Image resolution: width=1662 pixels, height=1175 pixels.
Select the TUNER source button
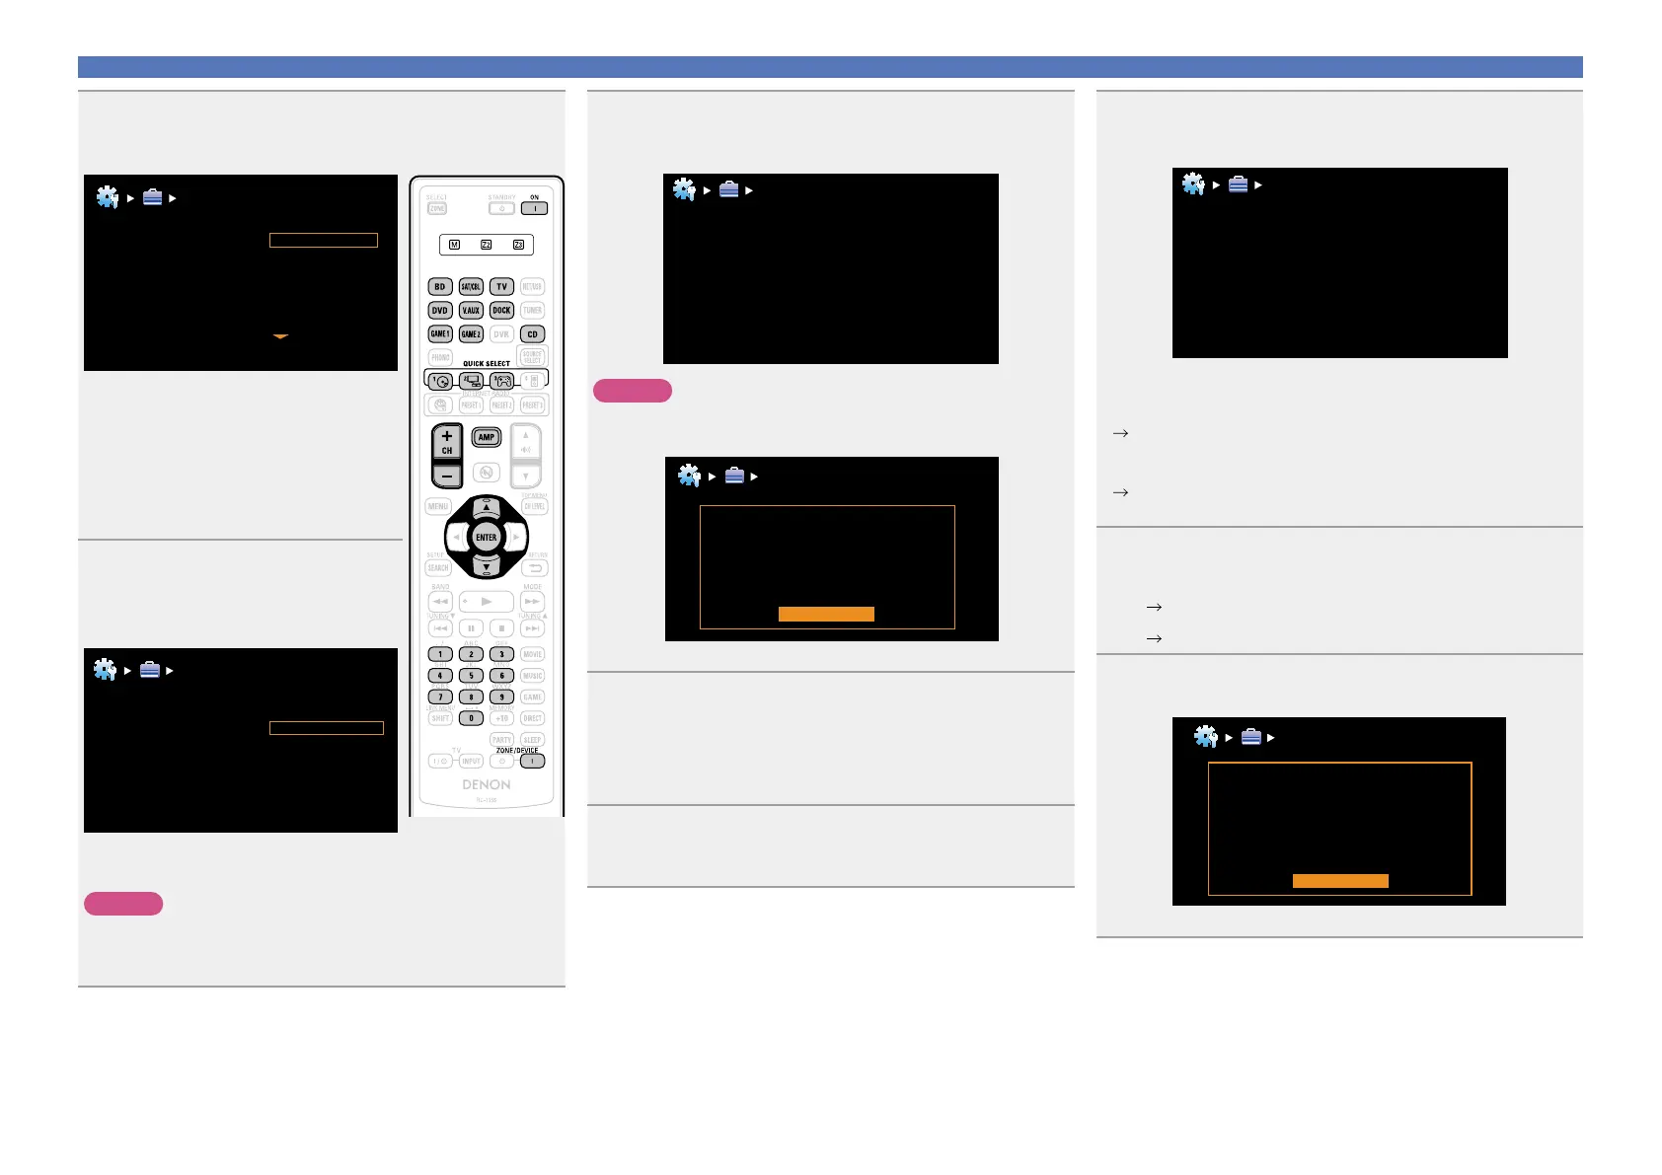[x=533, y=310]
